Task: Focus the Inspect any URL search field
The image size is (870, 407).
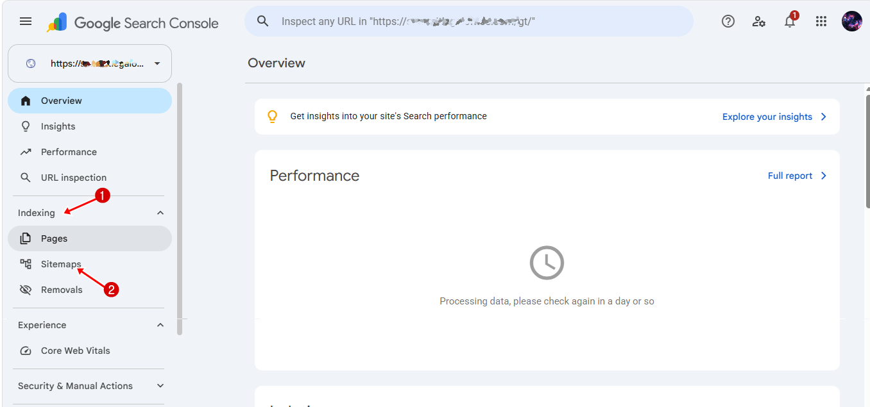Action: 468,21
